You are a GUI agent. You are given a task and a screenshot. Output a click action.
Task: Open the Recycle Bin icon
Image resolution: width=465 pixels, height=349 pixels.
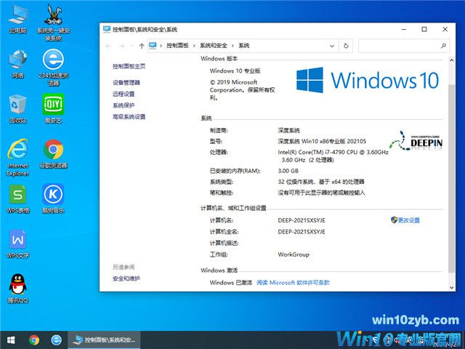pos(17,109)
